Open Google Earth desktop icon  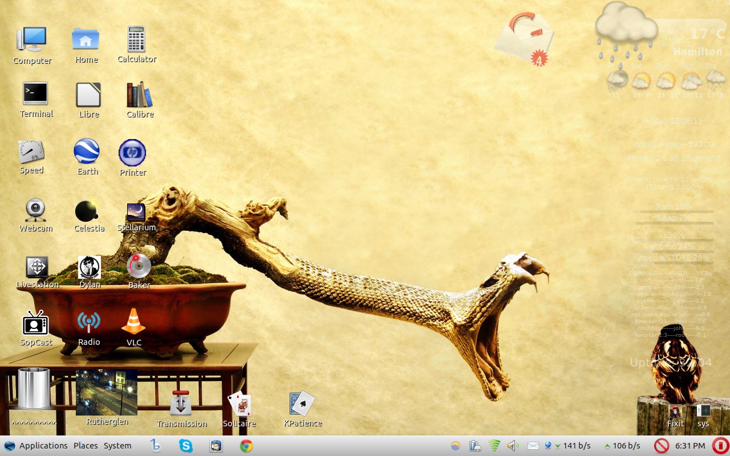(87, 152)
